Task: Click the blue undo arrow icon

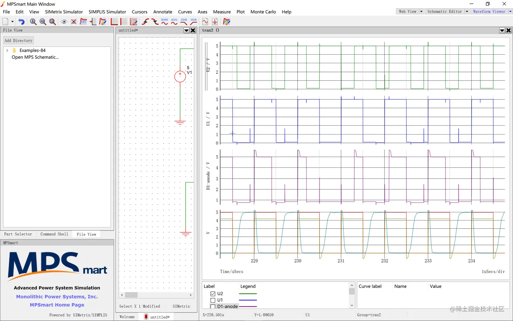Action: pos(21,22)
